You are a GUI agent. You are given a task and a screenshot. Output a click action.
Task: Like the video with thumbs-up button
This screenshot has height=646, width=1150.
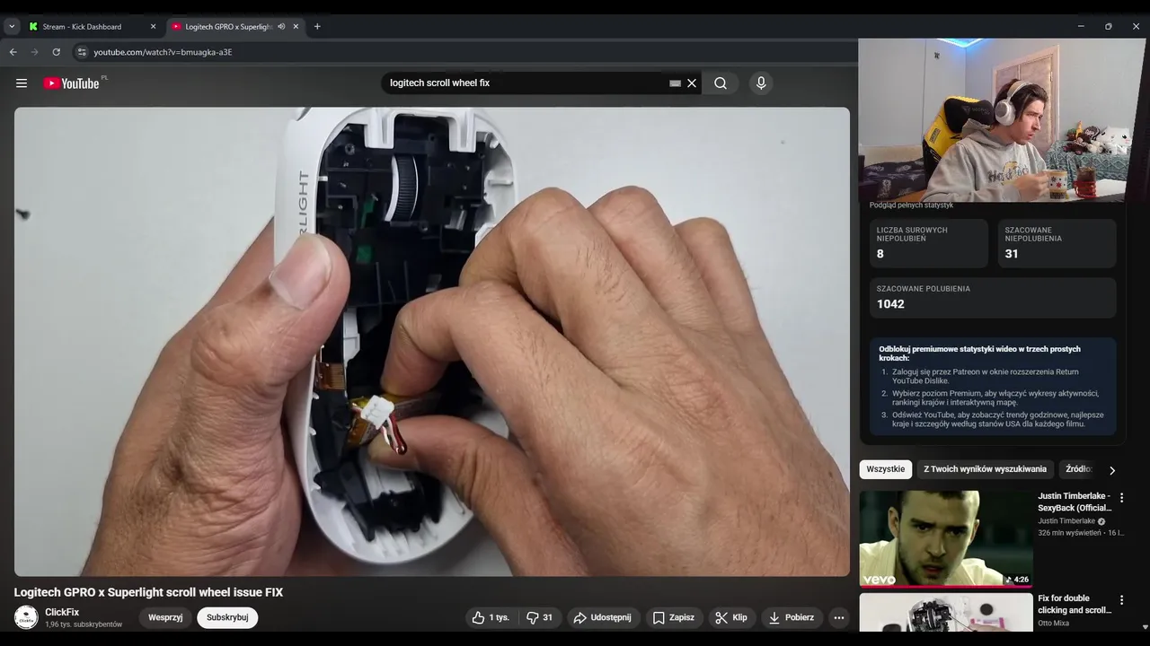point(491,617)
